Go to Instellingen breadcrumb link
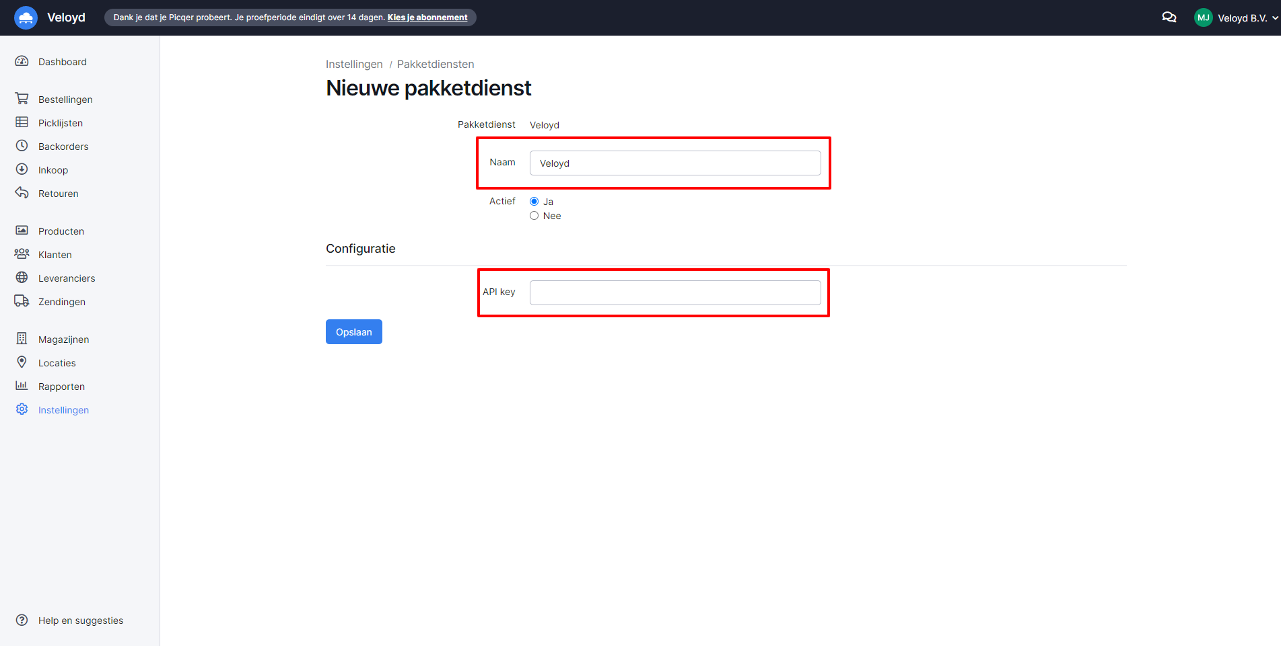This screenshot has height=646, width=1281. point(354,64)
